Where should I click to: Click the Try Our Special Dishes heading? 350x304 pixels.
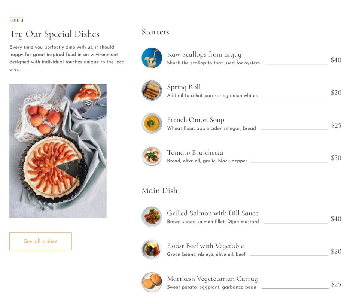click(54, 34)
